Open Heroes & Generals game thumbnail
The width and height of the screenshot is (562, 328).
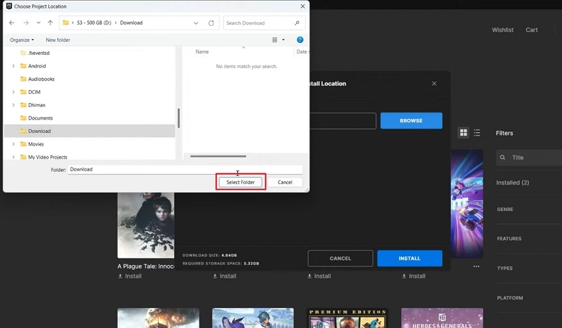coord(442,318)
